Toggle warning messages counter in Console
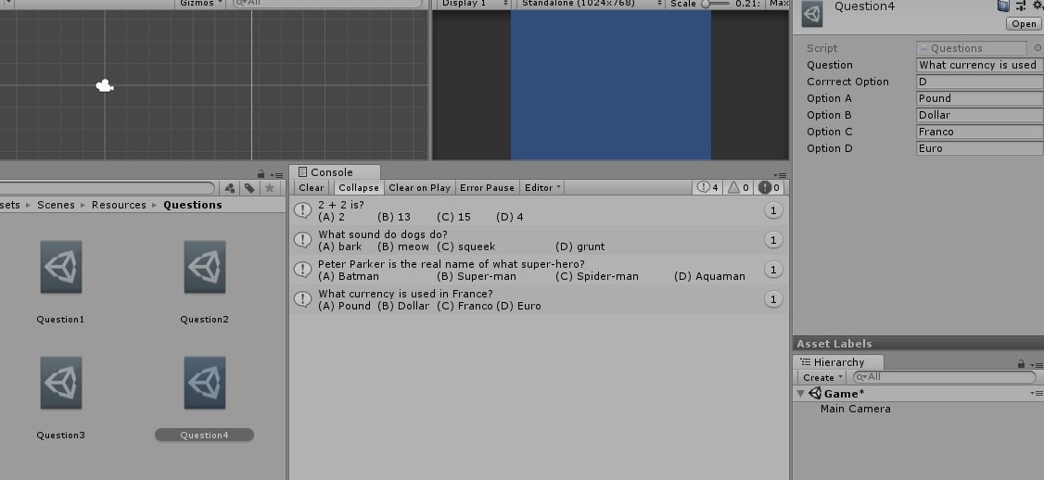 click(738, 188)
